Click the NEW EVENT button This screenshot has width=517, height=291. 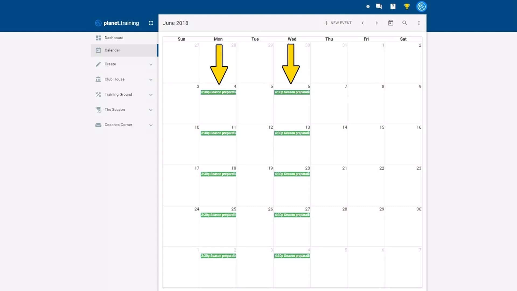338,23
